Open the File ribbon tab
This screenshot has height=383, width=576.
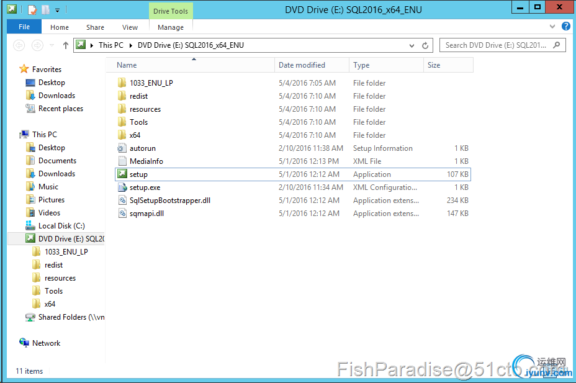click(x=24, y=27)
